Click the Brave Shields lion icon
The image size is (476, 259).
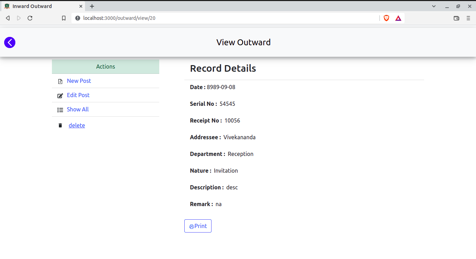pos(386,18)
